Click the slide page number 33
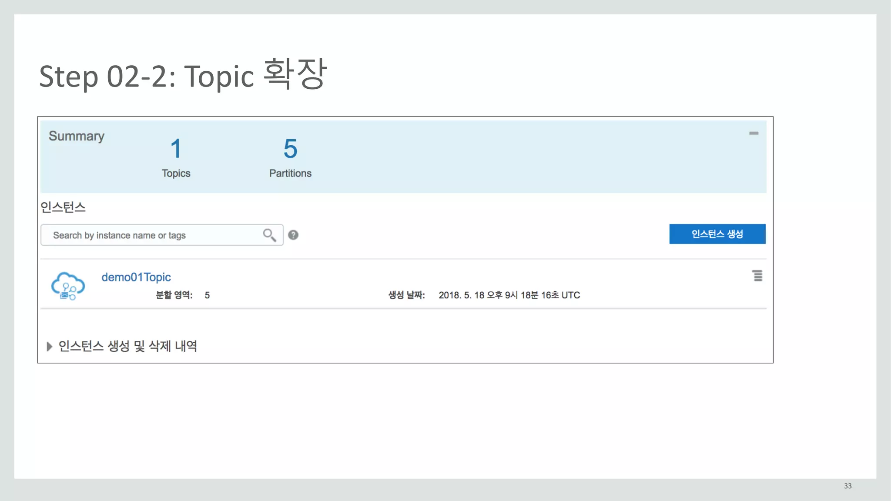The width and height of the screenshot is (891, 501). 847,486
